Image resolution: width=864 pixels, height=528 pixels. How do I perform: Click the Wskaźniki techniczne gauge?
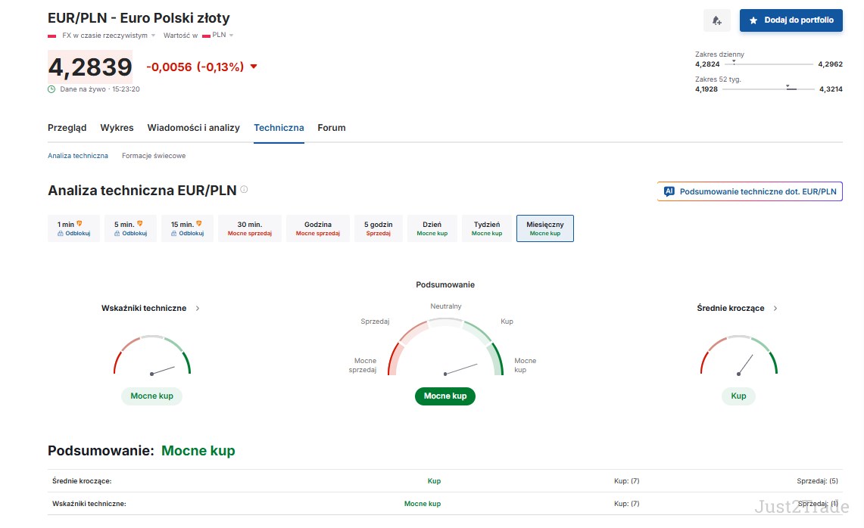[x=152, y=355]
